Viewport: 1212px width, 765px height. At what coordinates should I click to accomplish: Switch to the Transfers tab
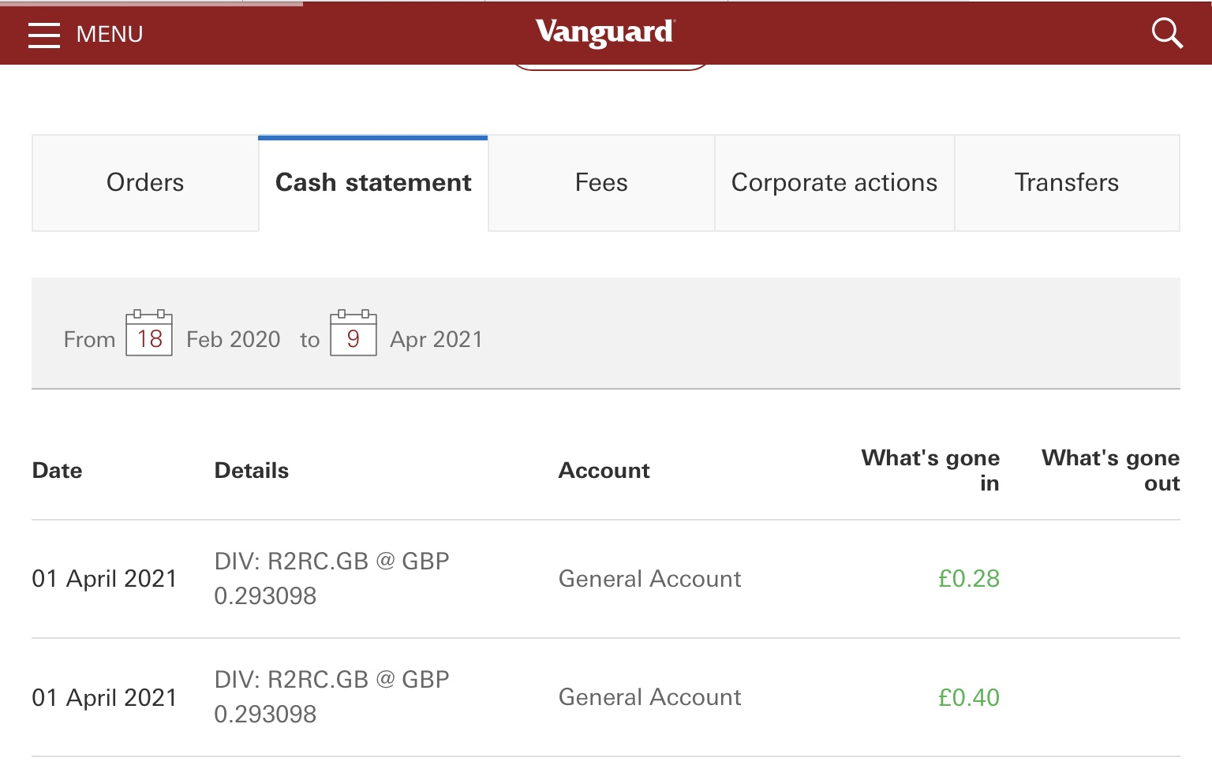pos(1066,183)
